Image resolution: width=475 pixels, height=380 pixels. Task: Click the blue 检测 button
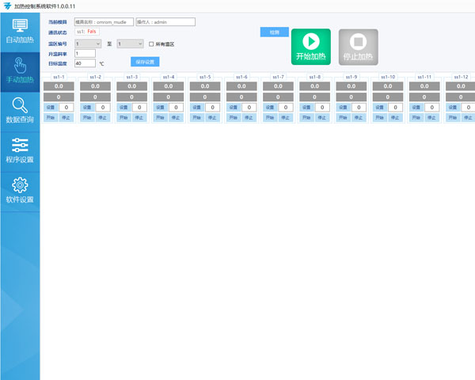274,32
